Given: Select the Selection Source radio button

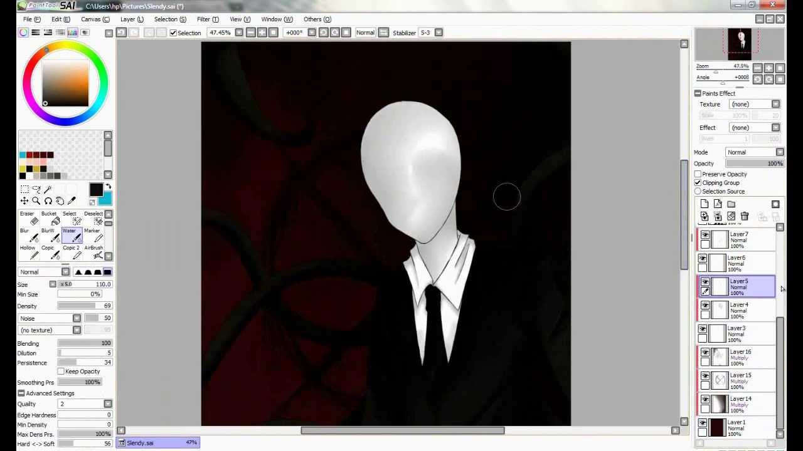Looking at the screenshot, I should click(x=698, y=192).
